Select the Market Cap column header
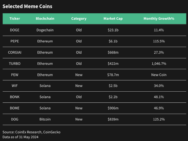 [113, 19]
